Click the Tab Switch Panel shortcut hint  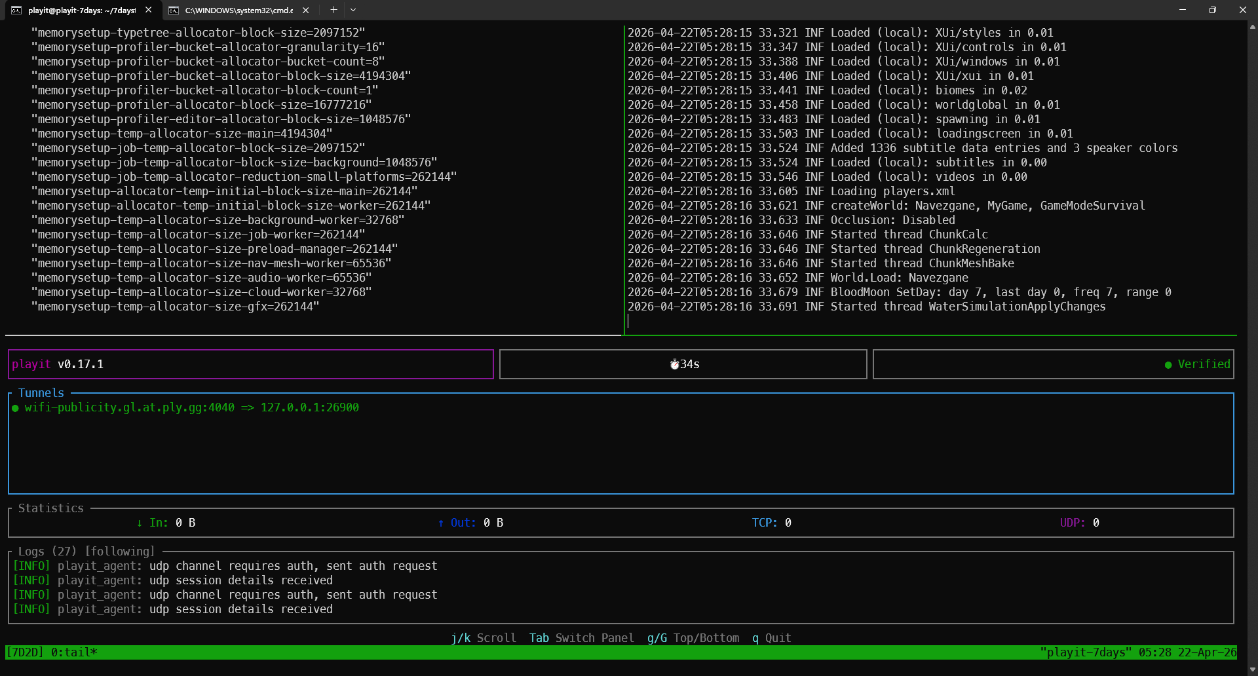[582, 638]
